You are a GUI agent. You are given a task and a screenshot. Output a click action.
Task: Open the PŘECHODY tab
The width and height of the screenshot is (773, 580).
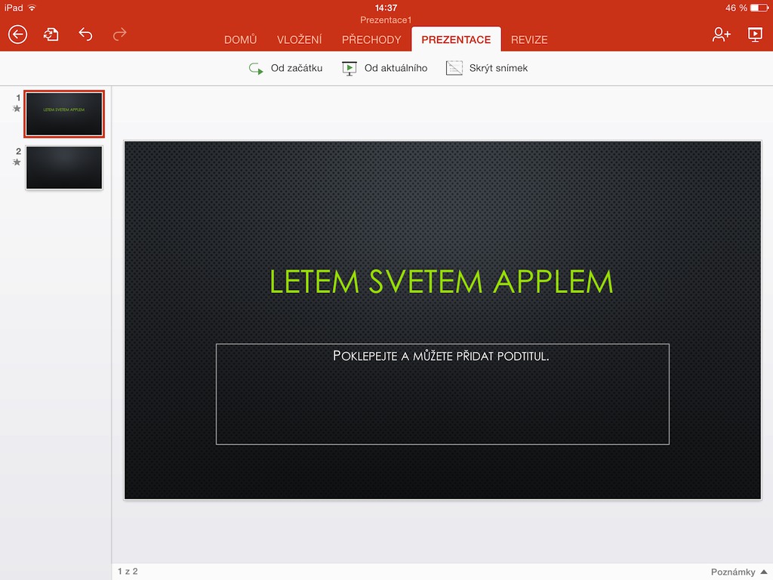tap(371, 40)
